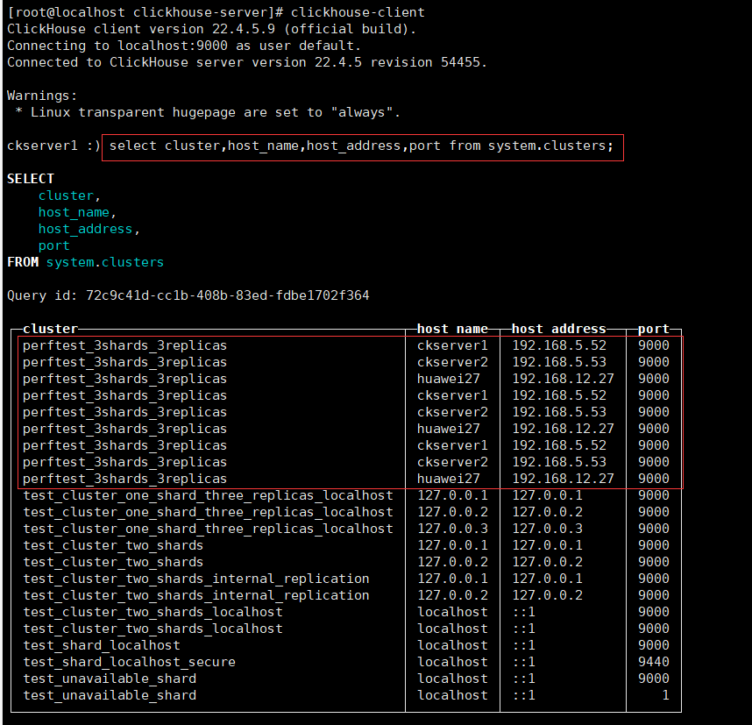Viewport: 752px width, 725px height.
Task: Click '::1' in the test_shard_localhost row
Action: pos(524,645)
